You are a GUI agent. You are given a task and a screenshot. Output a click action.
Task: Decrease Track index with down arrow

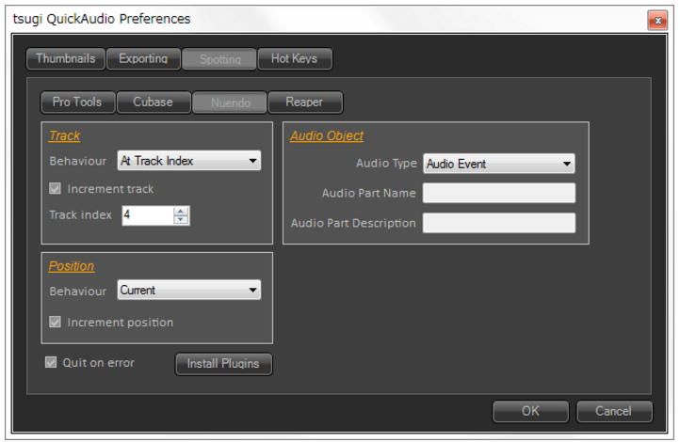point(182,220)
